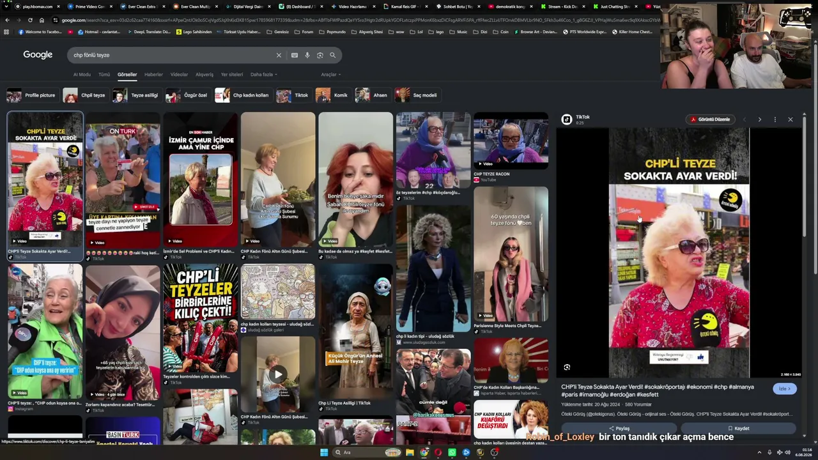The width and height of the screenshot is (818, 460).
Task: Filter images by 'Komik' chip
Action: point(332,95)
